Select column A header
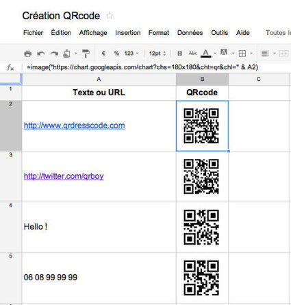Image resolution: width=291 pixels, height=305 pixels. coord(99,80)
